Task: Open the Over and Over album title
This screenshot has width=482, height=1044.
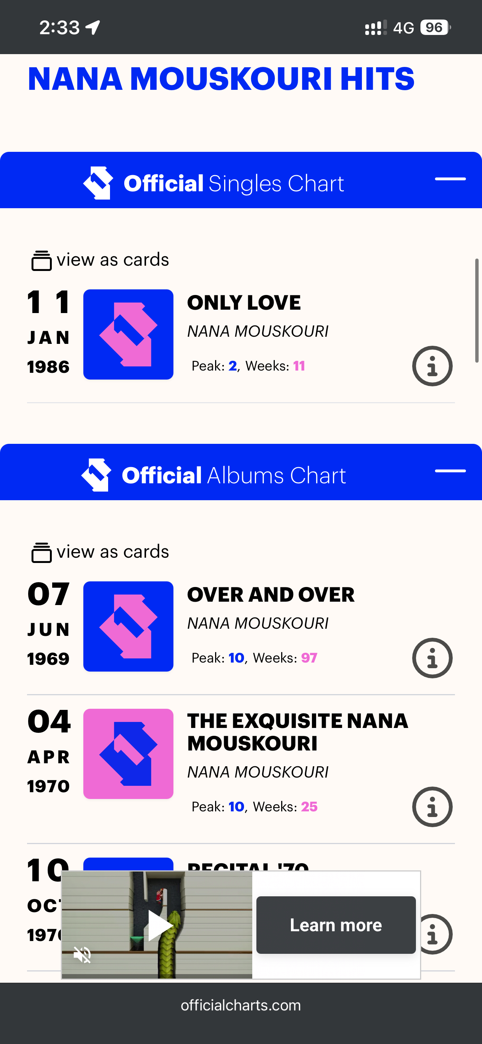Action: [270, 595]
